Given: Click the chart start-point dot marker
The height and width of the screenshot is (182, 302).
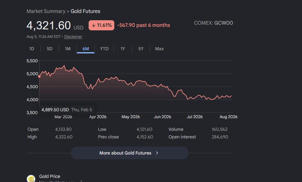Looking at the screenshot, I should pos(39,76).
